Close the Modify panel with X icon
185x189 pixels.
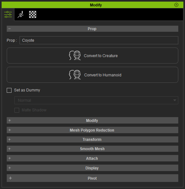pyautogui.click(x=176, y=5)
